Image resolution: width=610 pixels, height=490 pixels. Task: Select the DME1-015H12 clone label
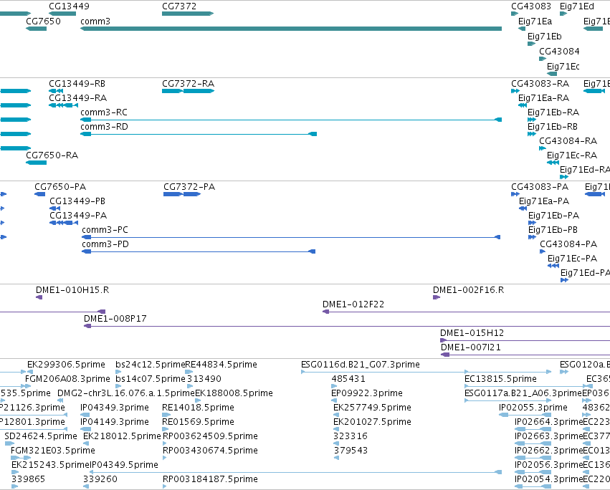472,333
